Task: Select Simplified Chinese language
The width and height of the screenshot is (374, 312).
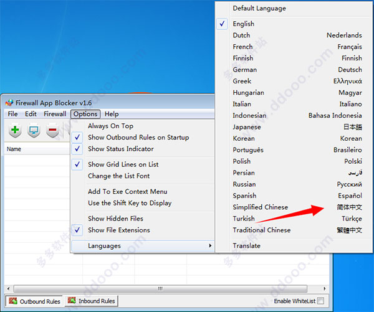Action: coord(294,207)
